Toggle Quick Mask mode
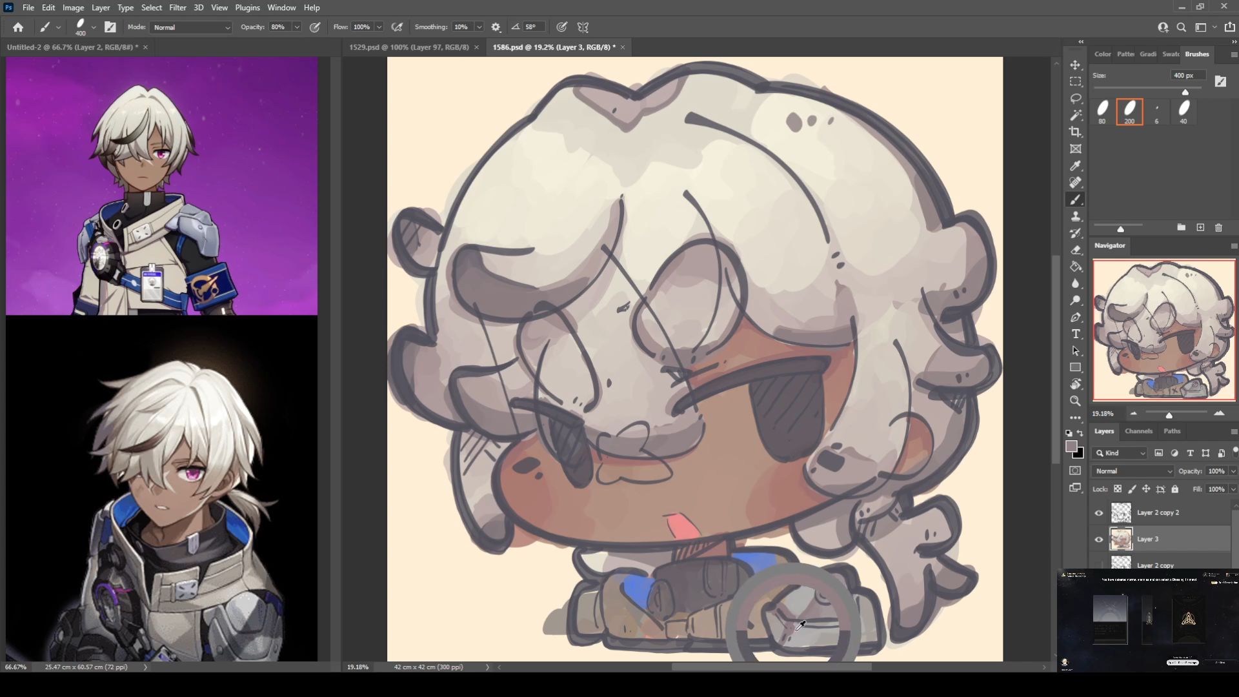The width and height of the screenshot is (1239, 697). (1075, 470)
